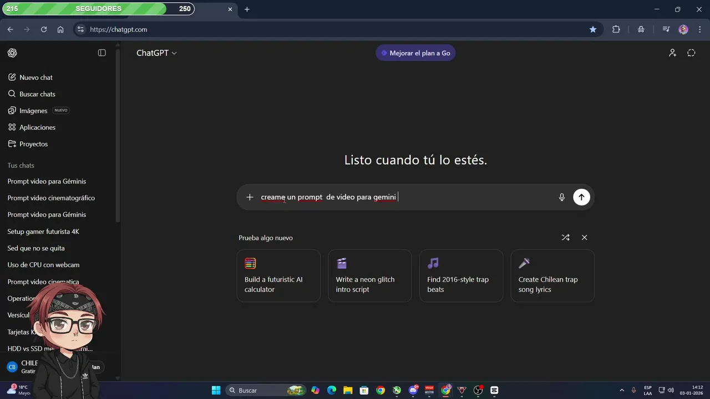Click the NUEVO badge next to Imágenes
Image resolution: width=710 pixels, height=399 pixels.
[61, 110]
